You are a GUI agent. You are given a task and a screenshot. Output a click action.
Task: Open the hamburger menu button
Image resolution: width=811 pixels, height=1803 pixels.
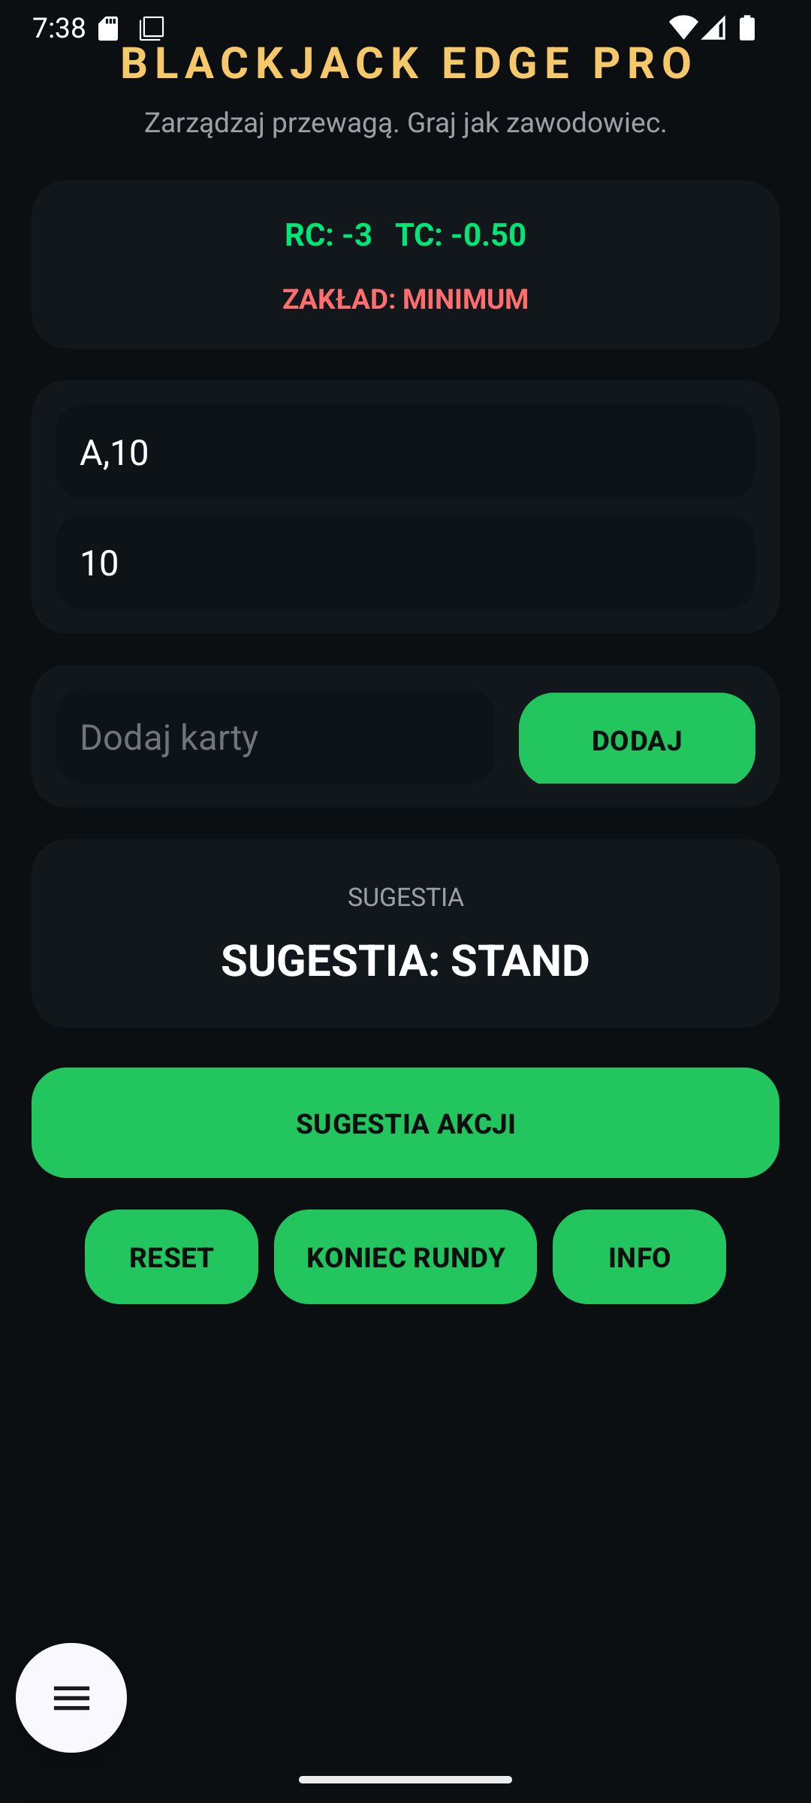click(71, 1697)
